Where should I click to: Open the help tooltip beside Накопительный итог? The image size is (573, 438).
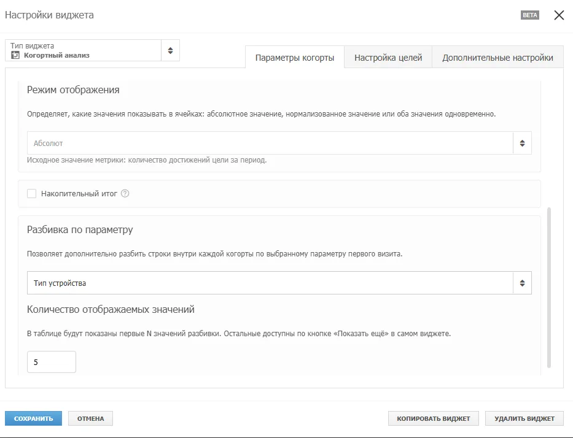coord(125,193)
